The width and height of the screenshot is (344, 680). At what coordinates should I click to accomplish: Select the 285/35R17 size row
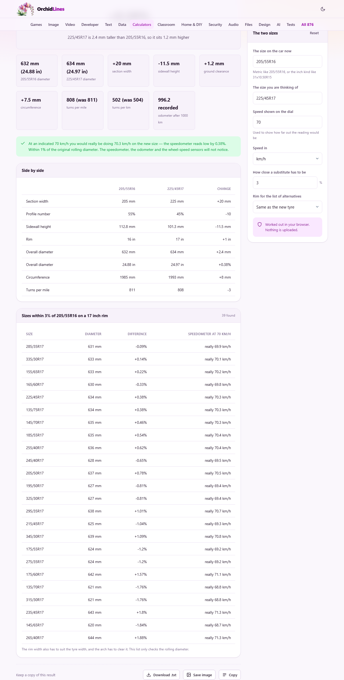128,346
